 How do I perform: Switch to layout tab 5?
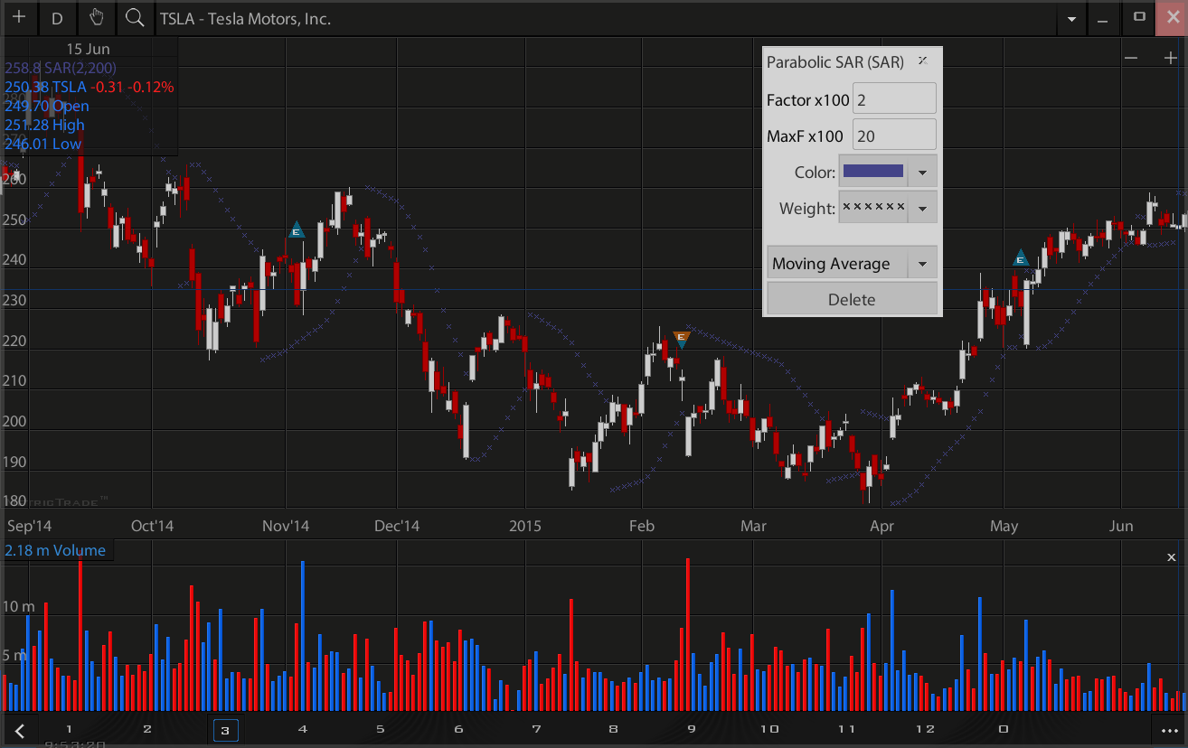click(380, 729)
